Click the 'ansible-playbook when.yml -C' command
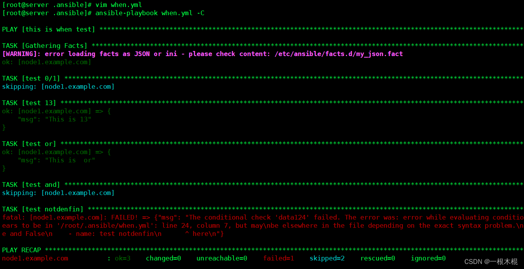 150,13
